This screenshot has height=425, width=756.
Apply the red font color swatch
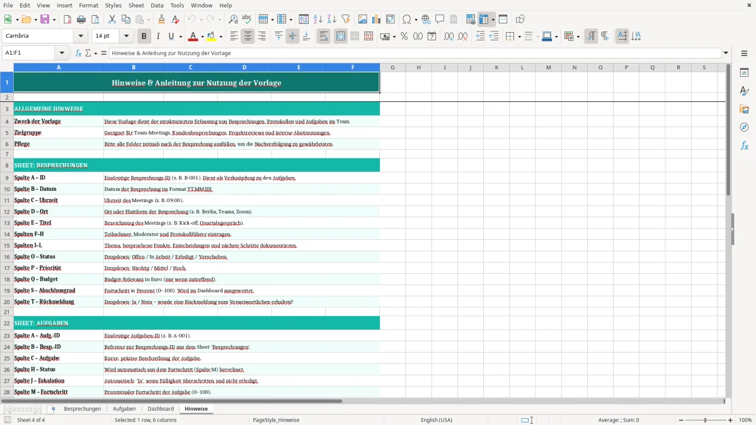pyautogui.click(x=193, y=37)
